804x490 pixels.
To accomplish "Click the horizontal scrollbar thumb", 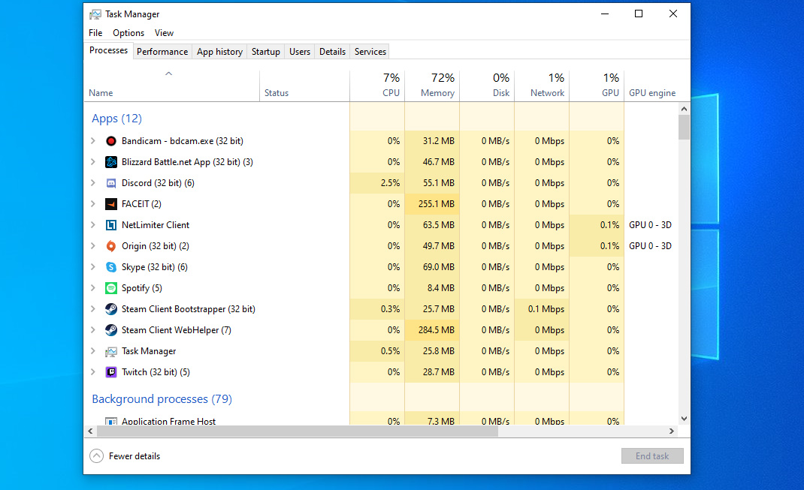I will coord(298,431).
